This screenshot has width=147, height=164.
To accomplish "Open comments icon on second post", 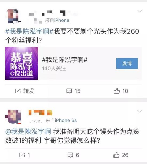I will [x=70, y=155].
